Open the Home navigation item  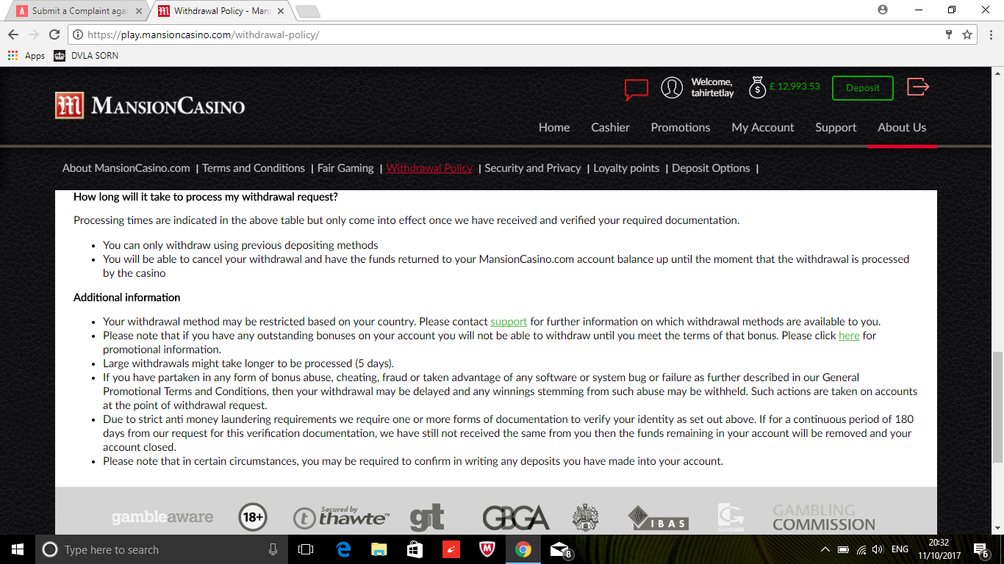554,127
